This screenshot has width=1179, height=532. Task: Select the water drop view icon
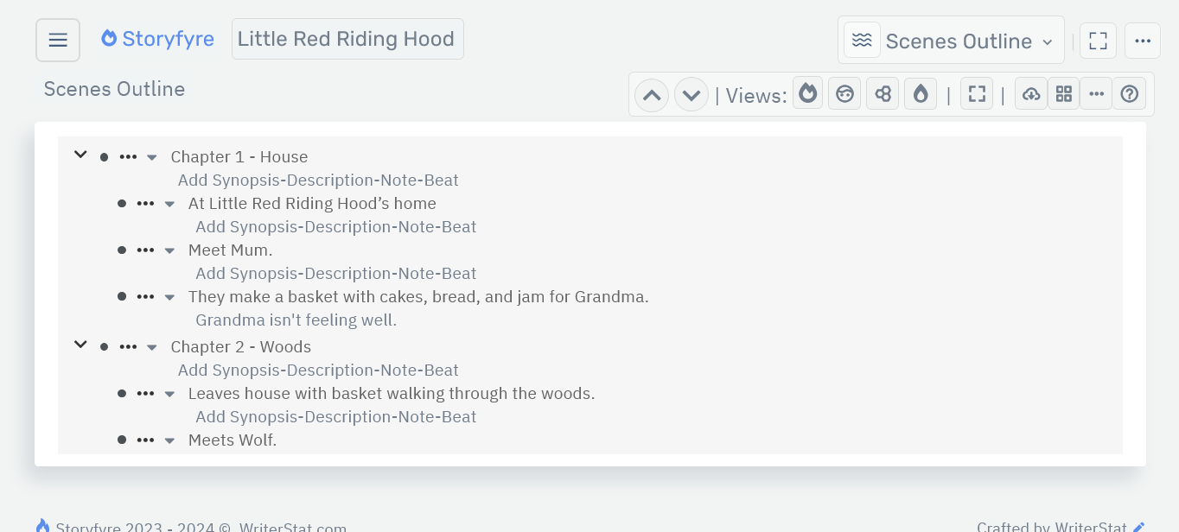click(921, 93)
